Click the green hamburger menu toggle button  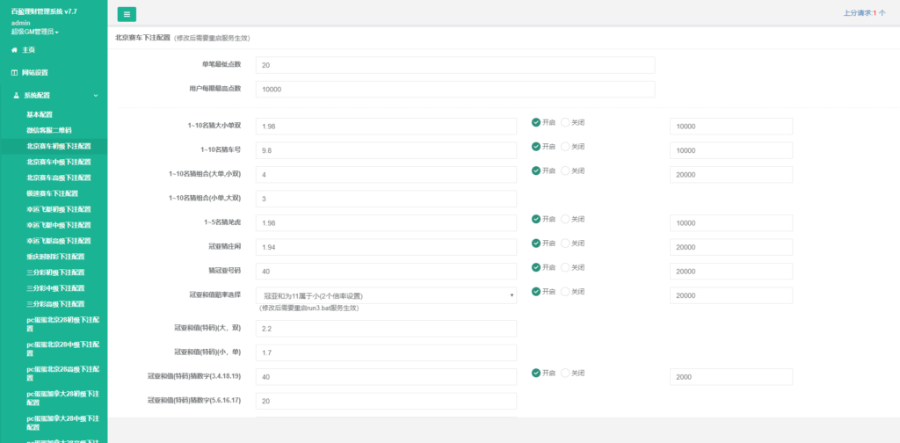[127, 14]
